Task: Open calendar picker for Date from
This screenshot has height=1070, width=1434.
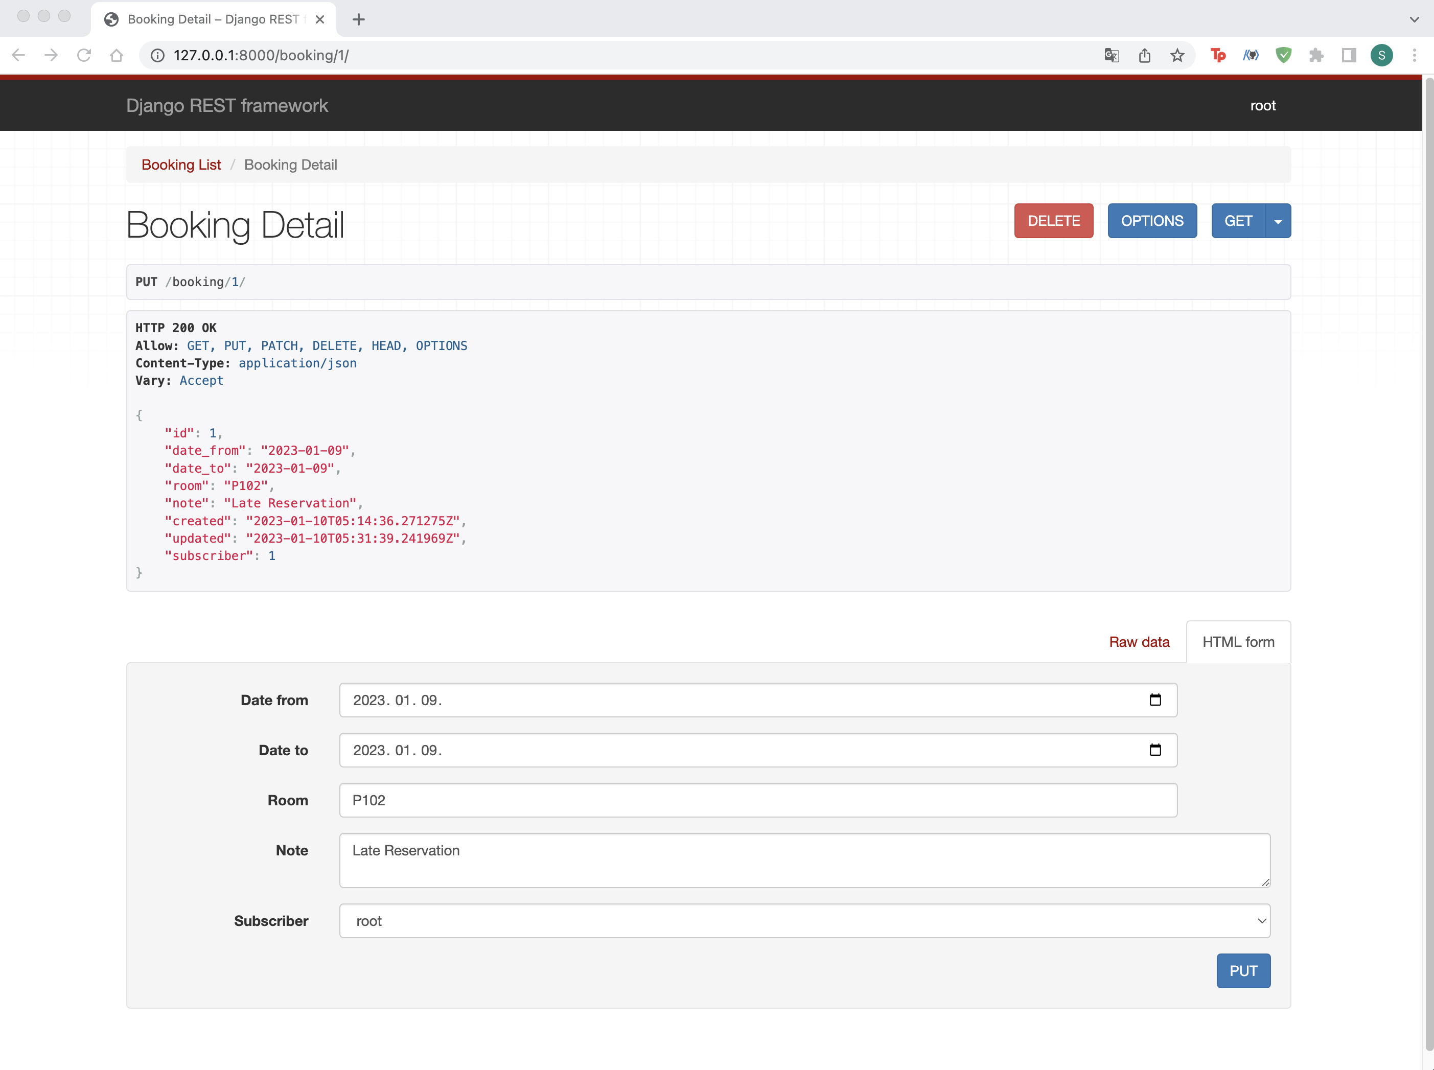Action: coord(1155,700)
